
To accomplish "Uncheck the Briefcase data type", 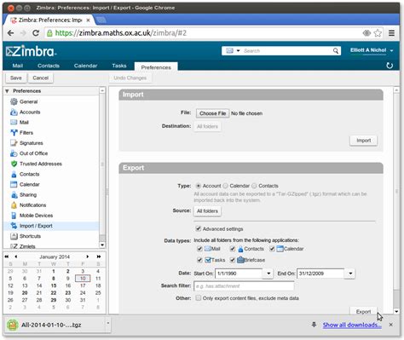I will (233, 260).
